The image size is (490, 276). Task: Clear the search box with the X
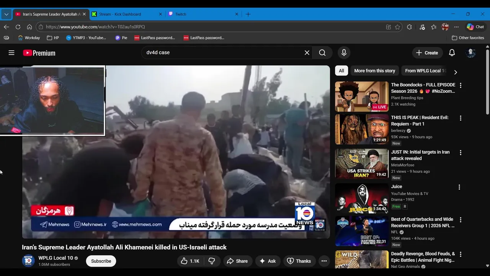307,53
